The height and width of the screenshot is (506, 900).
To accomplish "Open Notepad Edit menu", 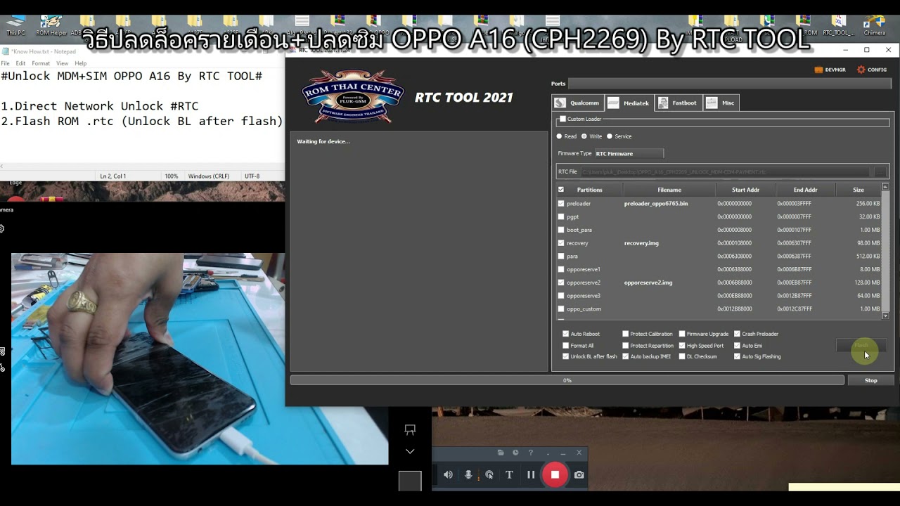I will pyautogui.click(x=21, y=63).
